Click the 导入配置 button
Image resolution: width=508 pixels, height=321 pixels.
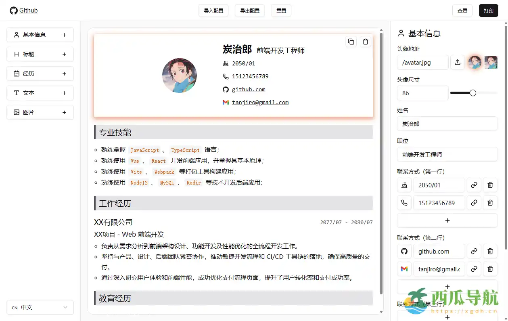click(213, 10)
